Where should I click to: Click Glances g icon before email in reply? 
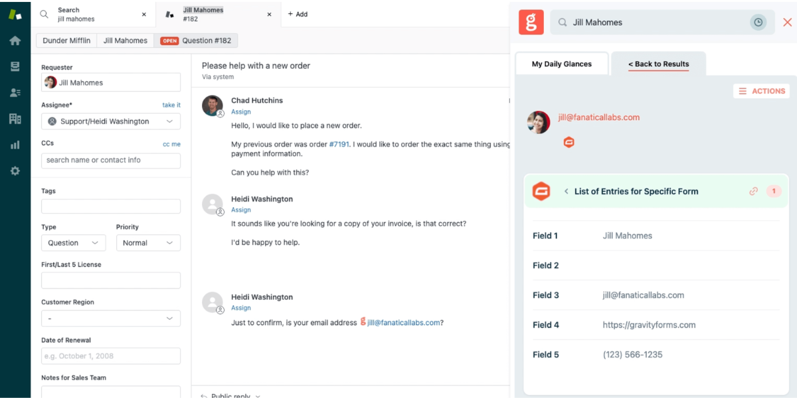coord(363,322)
